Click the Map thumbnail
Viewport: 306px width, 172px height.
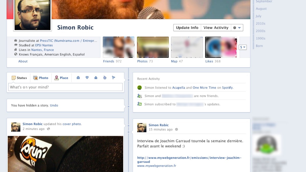[x=187, y=47]
